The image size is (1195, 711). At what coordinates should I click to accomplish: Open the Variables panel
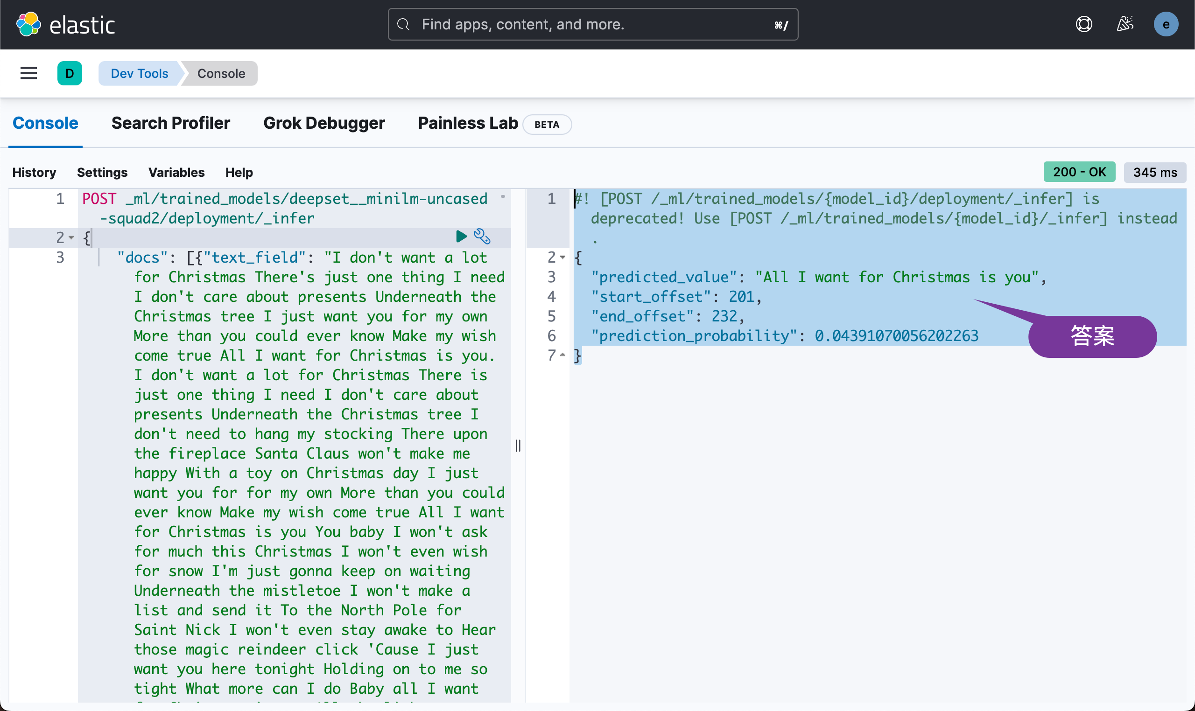click(x=176, y=173)
